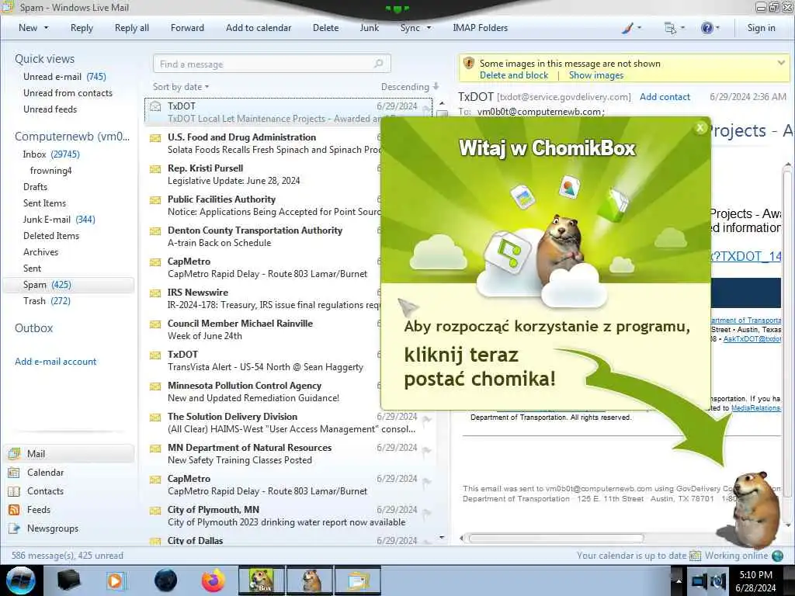Click envelope icon of CapMetro Route 803 message
Screen dimensions: 795x596
[155, 262]
